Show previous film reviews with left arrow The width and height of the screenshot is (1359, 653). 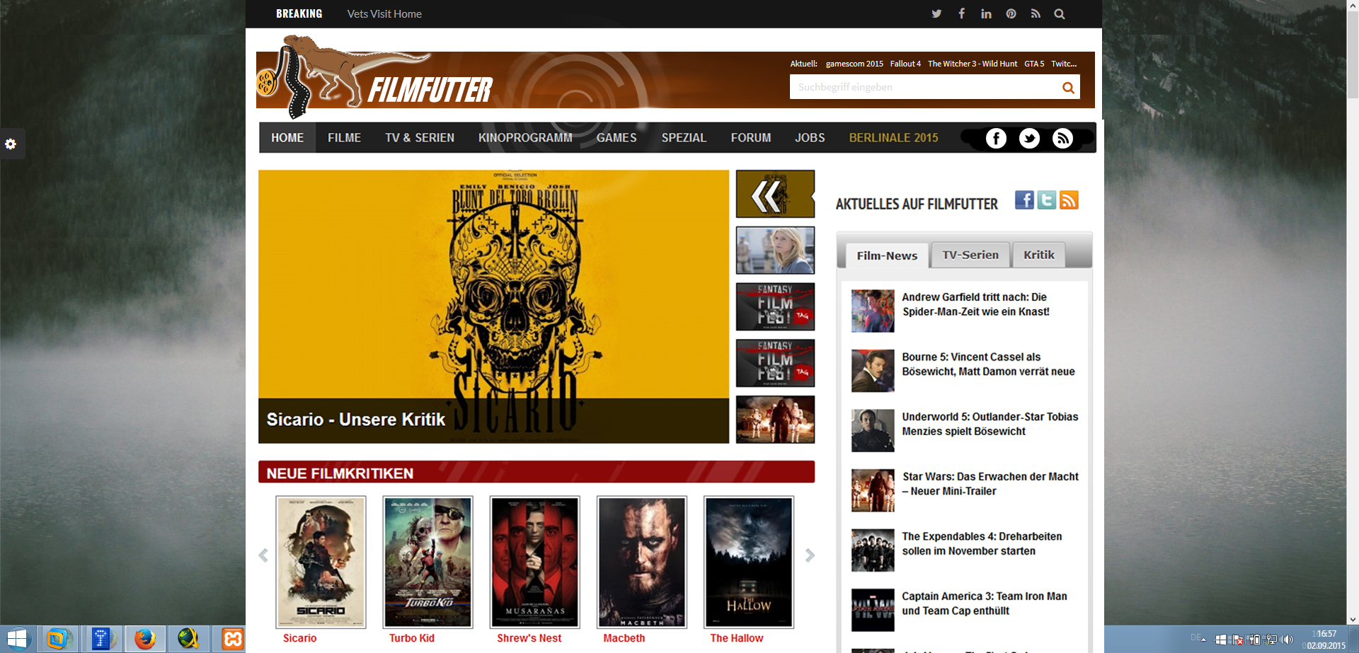pos(263,556)
